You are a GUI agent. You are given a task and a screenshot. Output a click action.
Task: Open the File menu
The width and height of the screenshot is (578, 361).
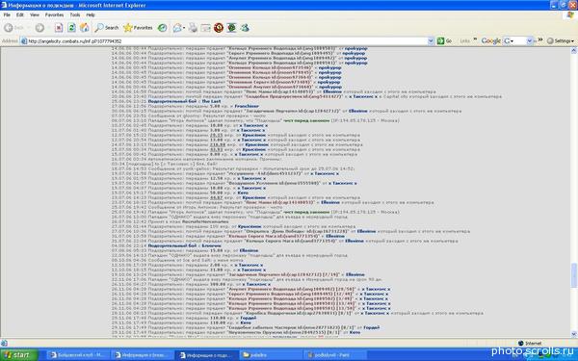click(x=7, y=14)
